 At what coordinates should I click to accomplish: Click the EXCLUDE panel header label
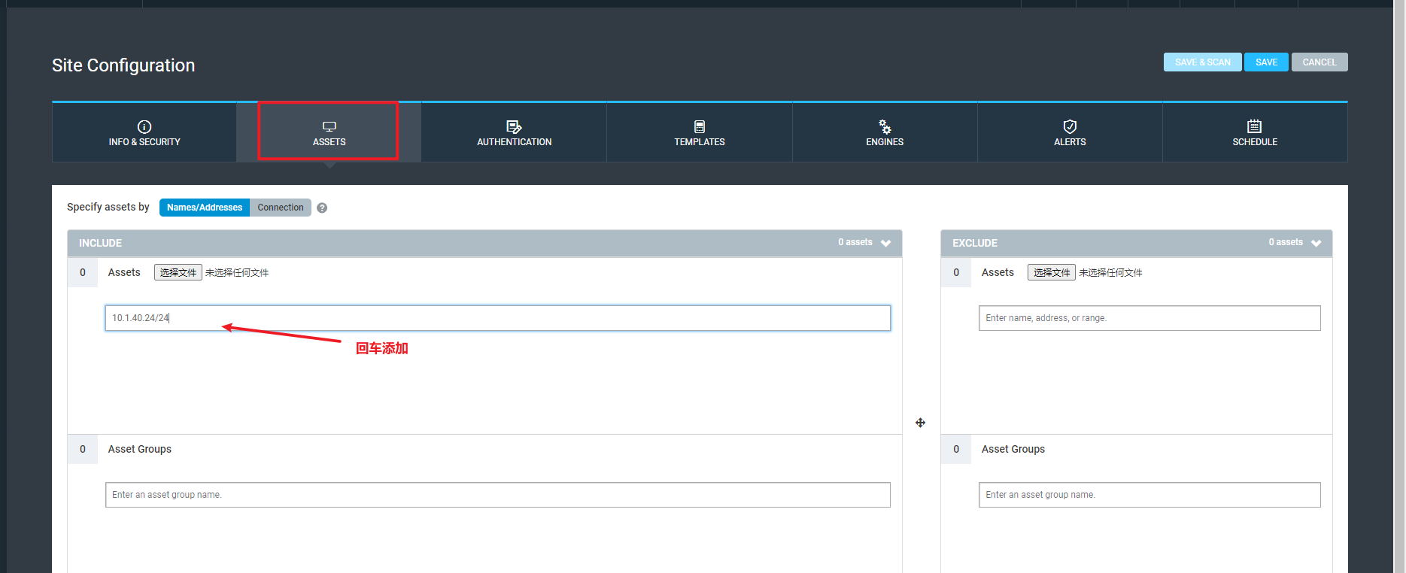(975, 243)
